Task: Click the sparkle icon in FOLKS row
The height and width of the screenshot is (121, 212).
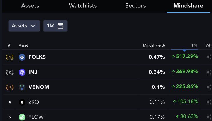Action: 209,57
